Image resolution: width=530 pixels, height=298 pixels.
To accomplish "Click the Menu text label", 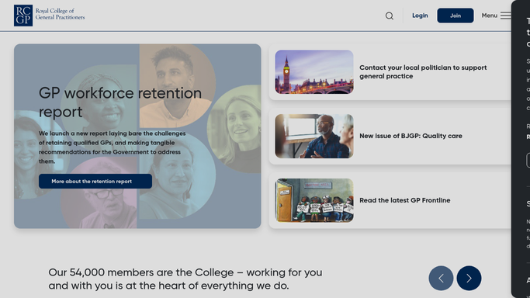I will click(x=489, y=16).
